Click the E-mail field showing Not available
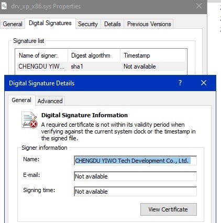Image resolution: width=221 pixels, height=223 pixels. tap(135, 176)
